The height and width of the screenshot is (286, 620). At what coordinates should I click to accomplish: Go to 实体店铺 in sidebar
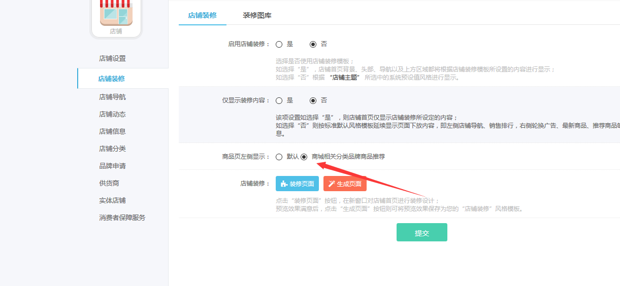(112, 200)
